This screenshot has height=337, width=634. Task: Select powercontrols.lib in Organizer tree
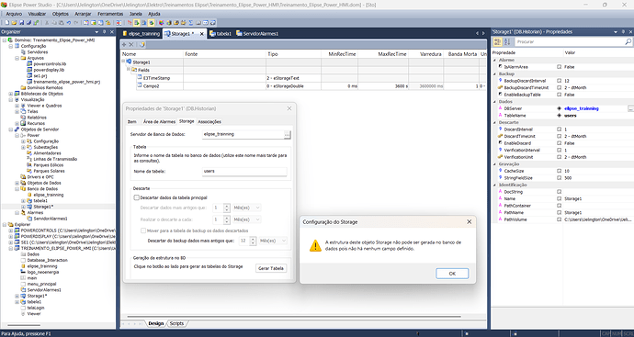point(50,64)
